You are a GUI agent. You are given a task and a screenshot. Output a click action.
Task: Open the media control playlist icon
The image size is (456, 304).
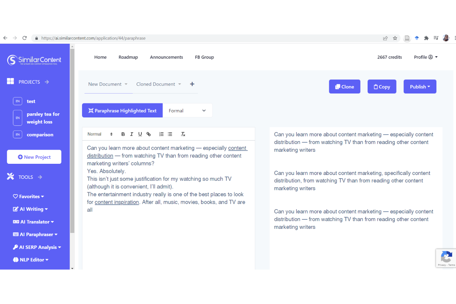(436, 38)
